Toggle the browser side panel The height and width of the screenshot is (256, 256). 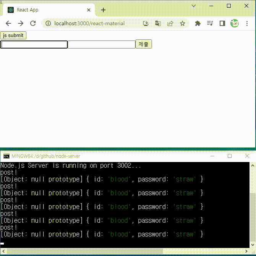(222, 23)
